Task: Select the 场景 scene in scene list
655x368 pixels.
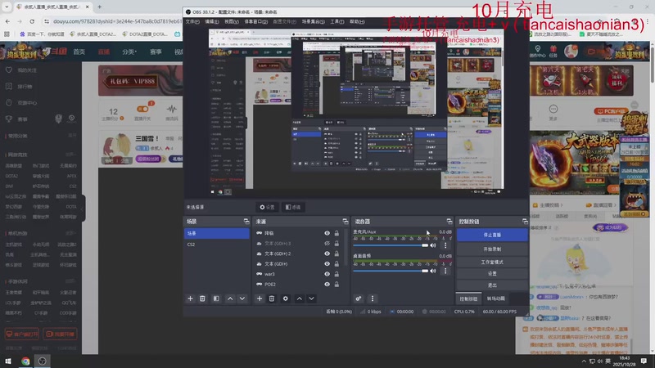Action: (x=217, y=233)
